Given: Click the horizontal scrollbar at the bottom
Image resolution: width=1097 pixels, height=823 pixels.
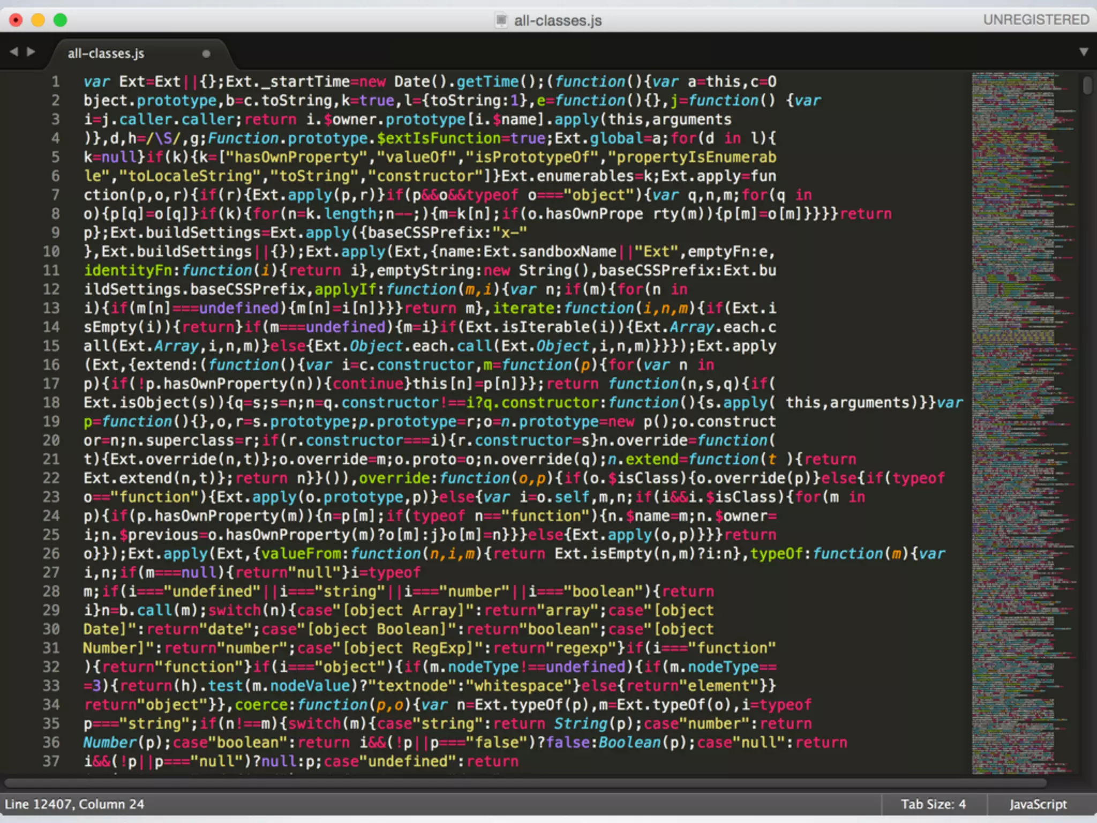Looking at the screenshot, I should 525,783.
